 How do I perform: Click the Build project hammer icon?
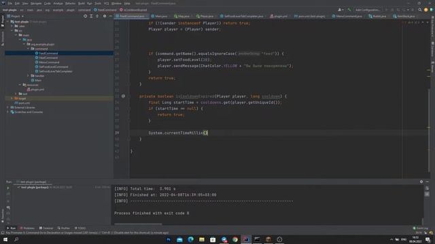(x=349, y=9)
